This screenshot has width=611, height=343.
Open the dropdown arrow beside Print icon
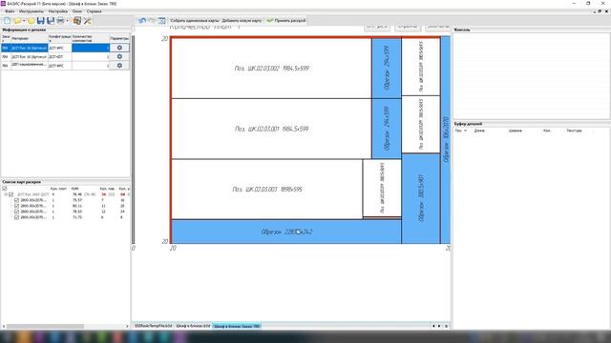pyautogui.click(x=68, y=21)
